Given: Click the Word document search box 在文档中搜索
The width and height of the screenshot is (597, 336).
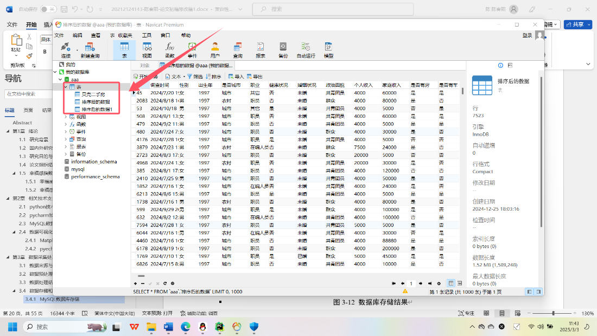Looking at the screenshot, I should (x=28, y=94).
